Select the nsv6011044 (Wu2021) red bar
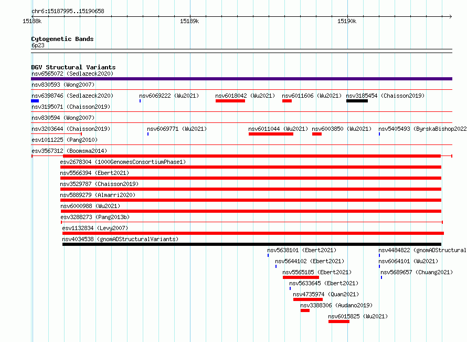 [271, 134]
